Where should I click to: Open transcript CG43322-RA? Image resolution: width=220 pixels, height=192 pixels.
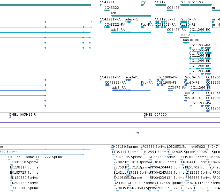(x=108, y=27)
